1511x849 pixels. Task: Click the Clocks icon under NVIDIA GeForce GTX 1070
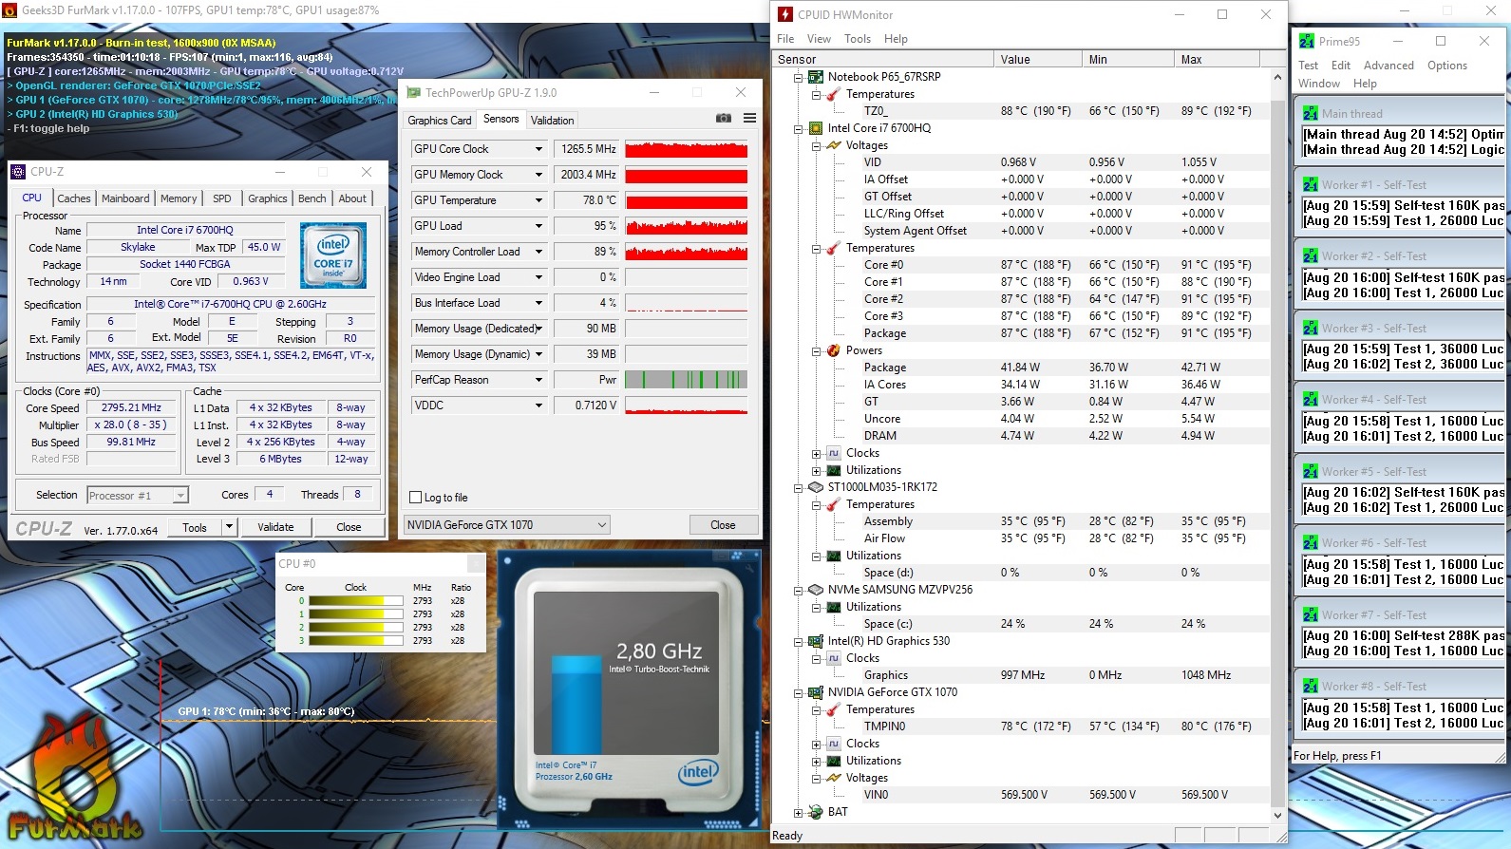(x=834, y=744)
